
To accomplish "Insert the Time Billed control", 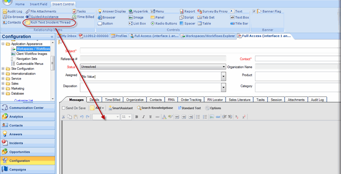I will 83,17.
